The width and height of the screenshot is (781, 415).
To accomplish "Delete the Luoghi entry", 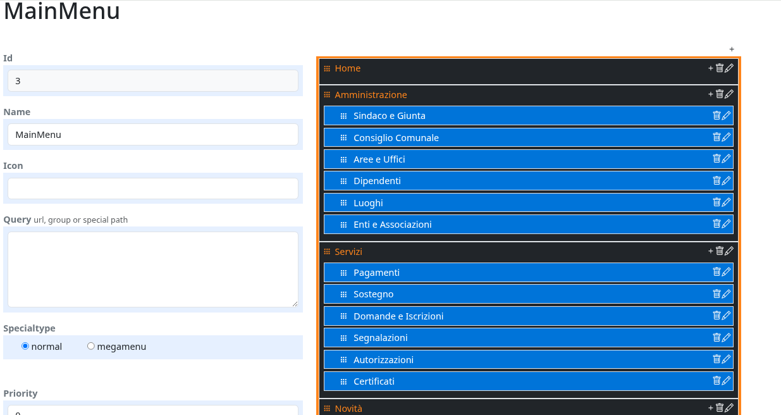I will click(717, 202).
